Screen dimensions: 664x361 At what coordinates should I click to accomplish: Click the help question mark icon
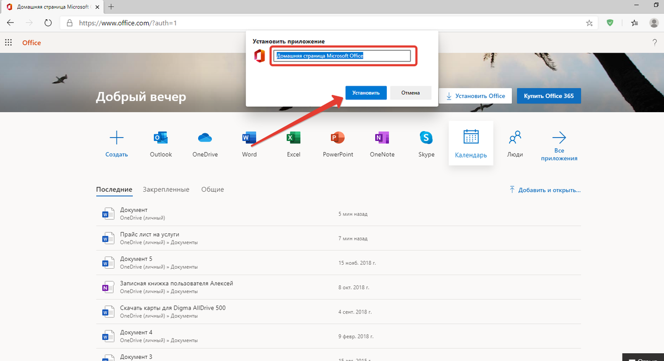tap(655, 43)
